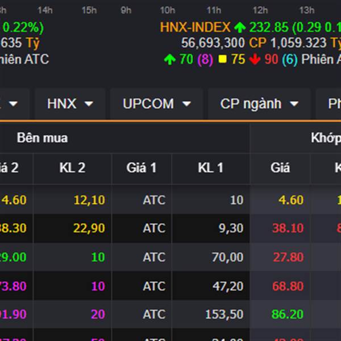Click the unchanged count 75

pyautogui.click(x=238, y=59)
